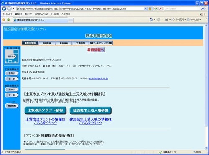
Task: Click the URL address bar
Action: click(80, 9)
